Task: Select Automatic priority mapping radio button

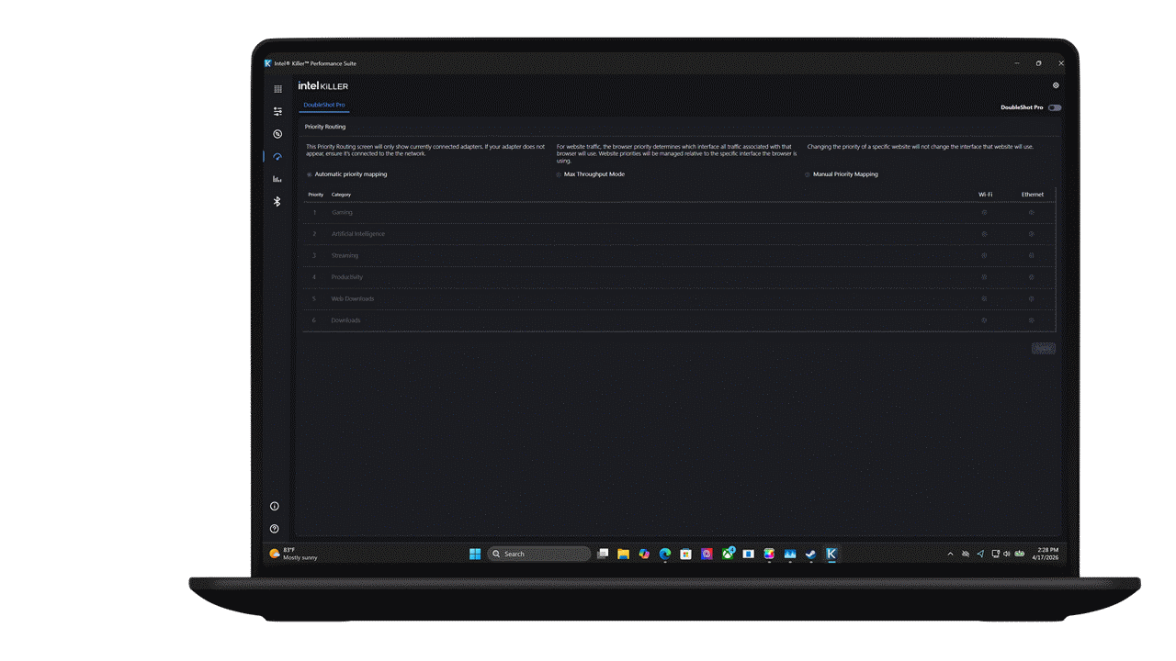Action: [310, 174]
